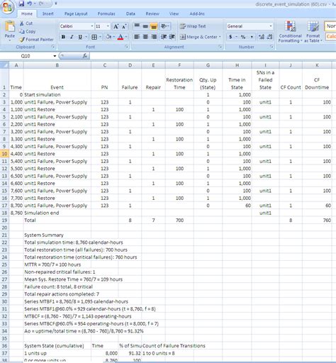Click the Save icon in quick access toolbar

tap(21, 4)
